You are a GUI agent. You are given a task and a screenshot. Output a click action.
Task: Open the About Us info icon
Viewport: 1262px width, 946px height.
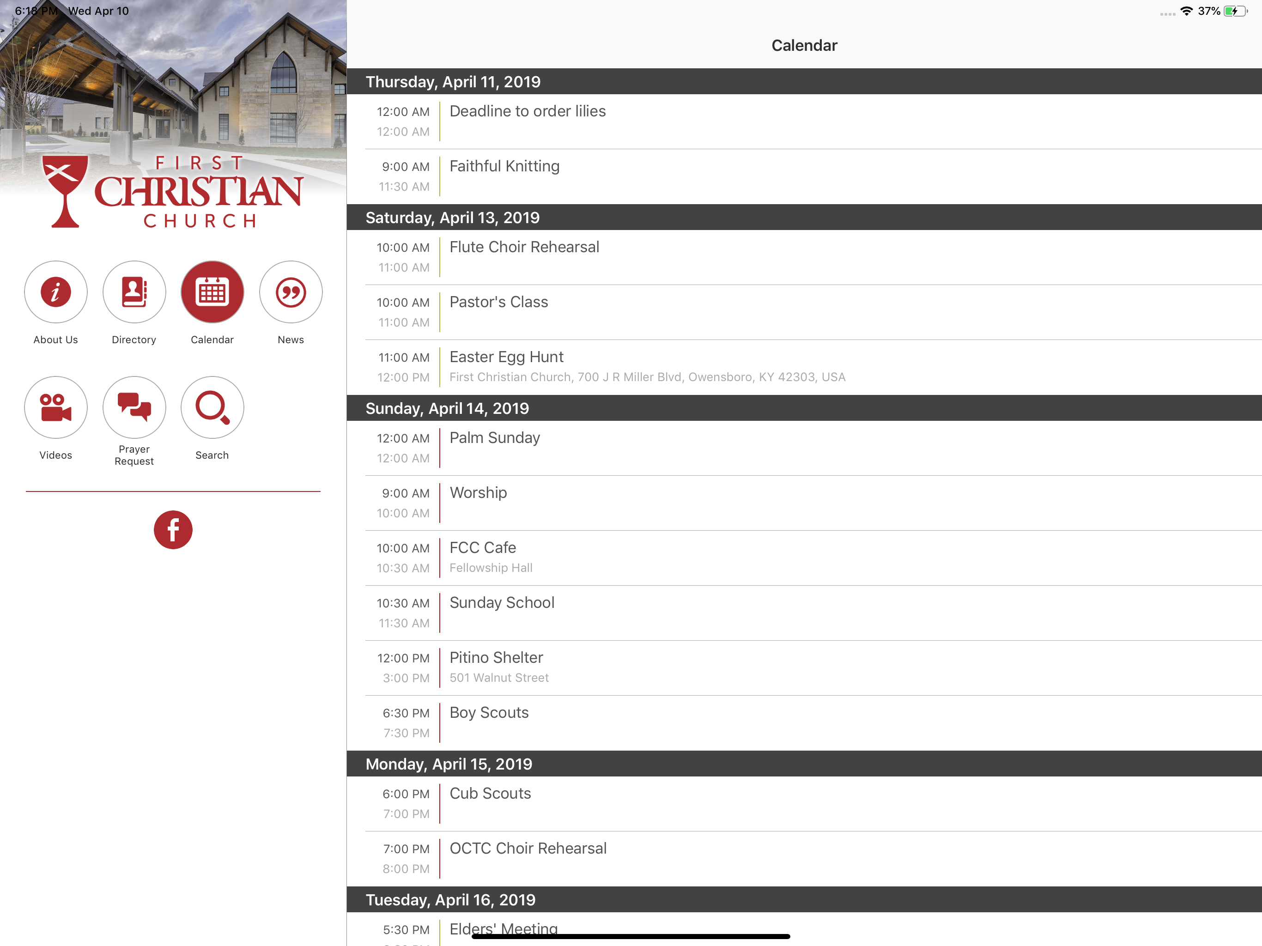point(55,292)
